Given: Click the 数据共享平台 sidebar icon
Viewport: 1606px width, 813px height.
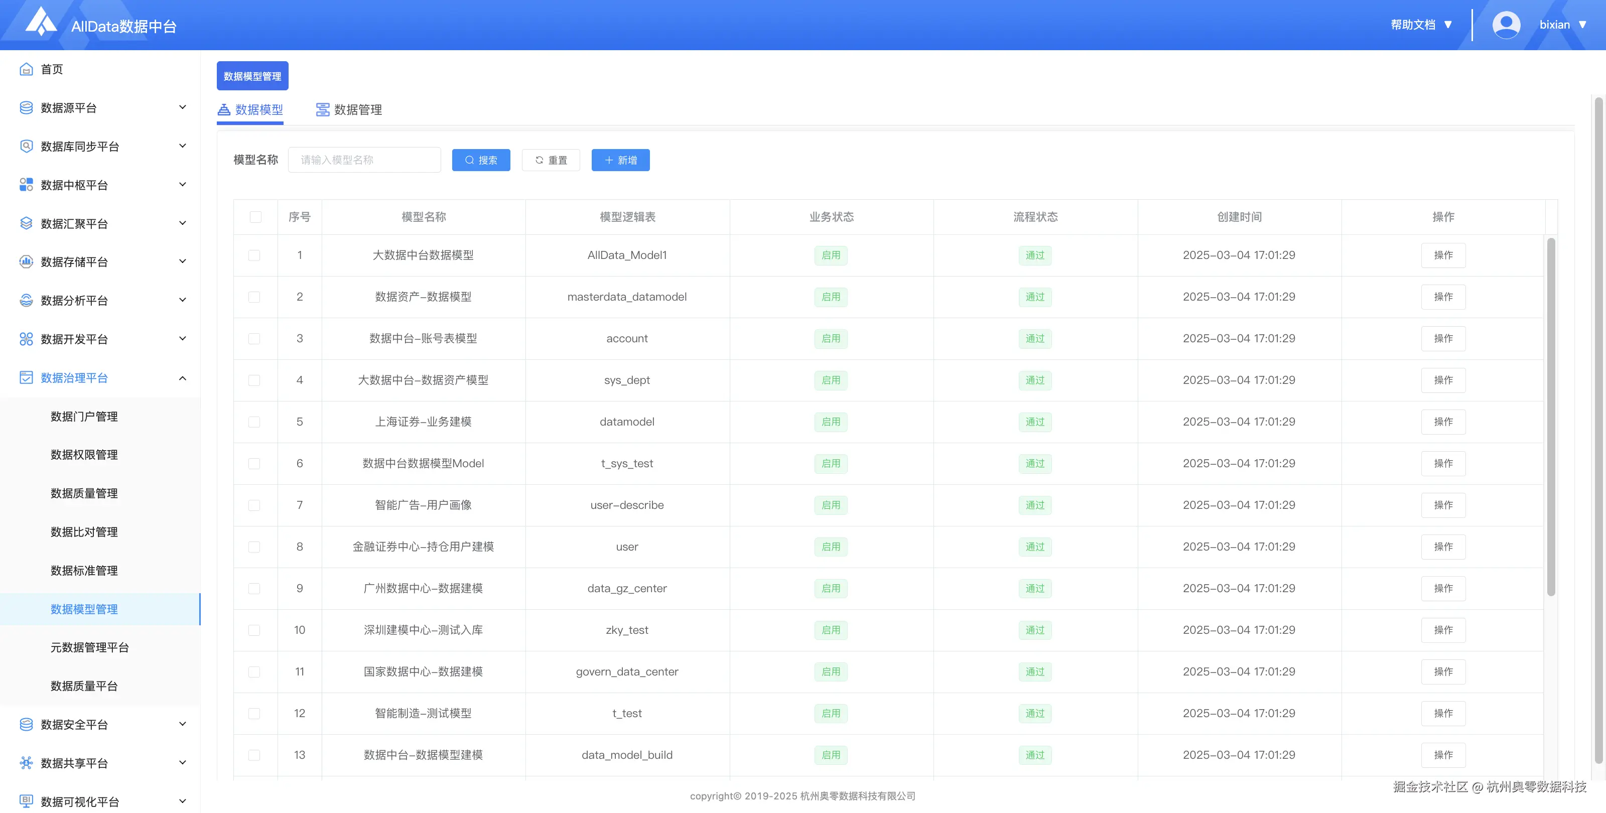Looking at the screenshot, I should tap(26, 763).
